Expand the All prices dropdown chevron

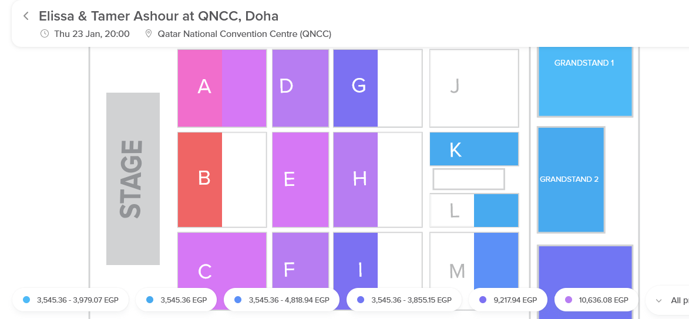coord(658,301)
